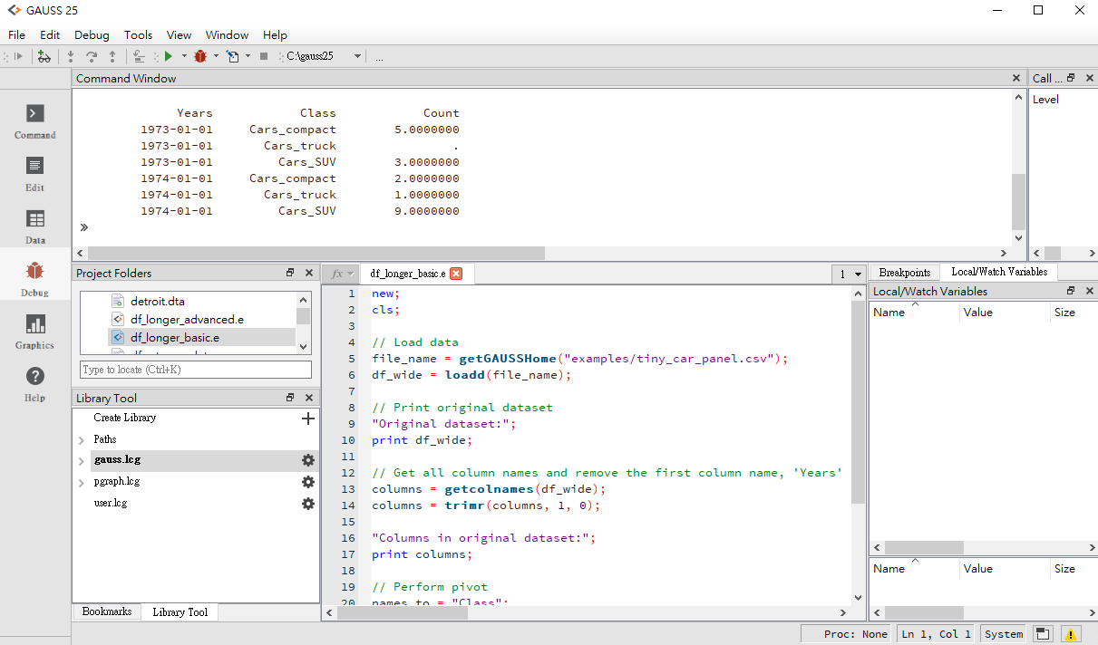Open the Command page in sidebar

click(35, 121)
